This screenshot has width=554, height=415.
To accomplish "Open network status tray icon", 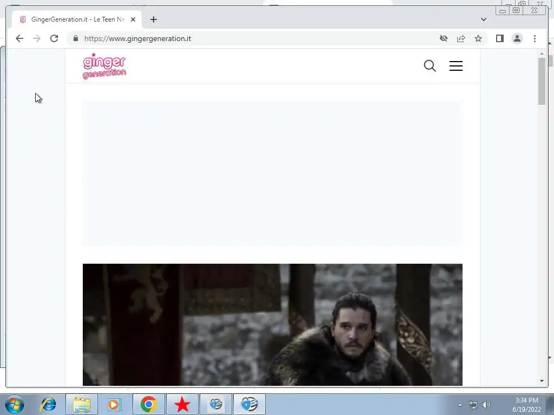I will point(473,405).
